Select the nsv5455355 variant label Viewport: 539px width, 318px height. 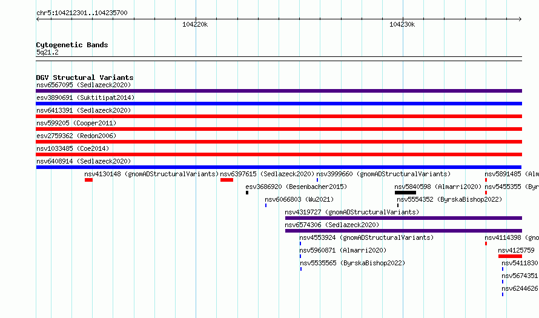[x=512, y=187]
